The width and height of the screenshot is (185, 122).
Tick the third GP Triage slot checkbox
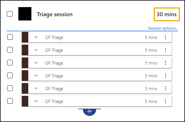pyautogui.click(x=10, y=63)
